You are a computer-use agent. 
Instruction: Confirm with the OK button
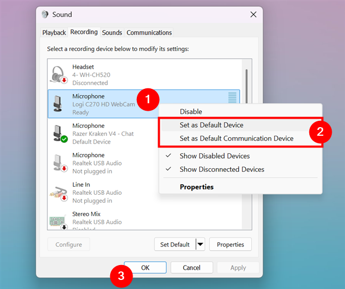145,268
